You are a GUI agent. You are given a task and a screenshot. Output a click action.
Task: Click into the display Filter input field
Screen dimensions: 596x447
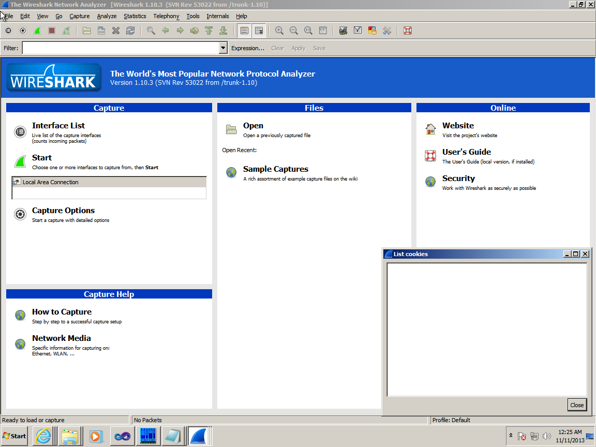tap(121, 48)
